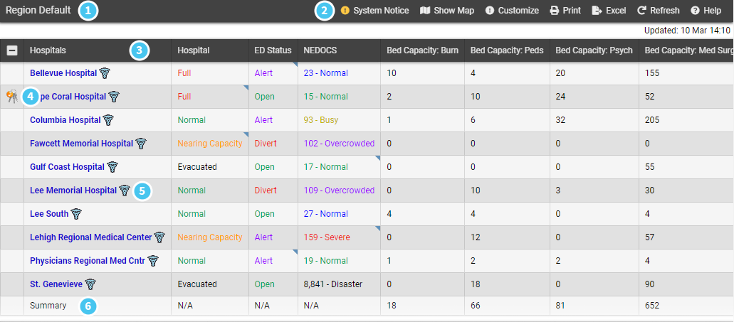Image resolution: width=734 pixels, height=322 pixels.
Task: Click Cape Coral Hospital's ED Status Open
Action: point(265,97)
